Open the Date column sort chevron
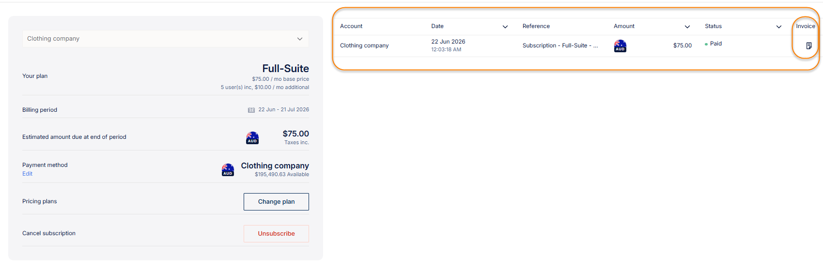 [505, 27]
